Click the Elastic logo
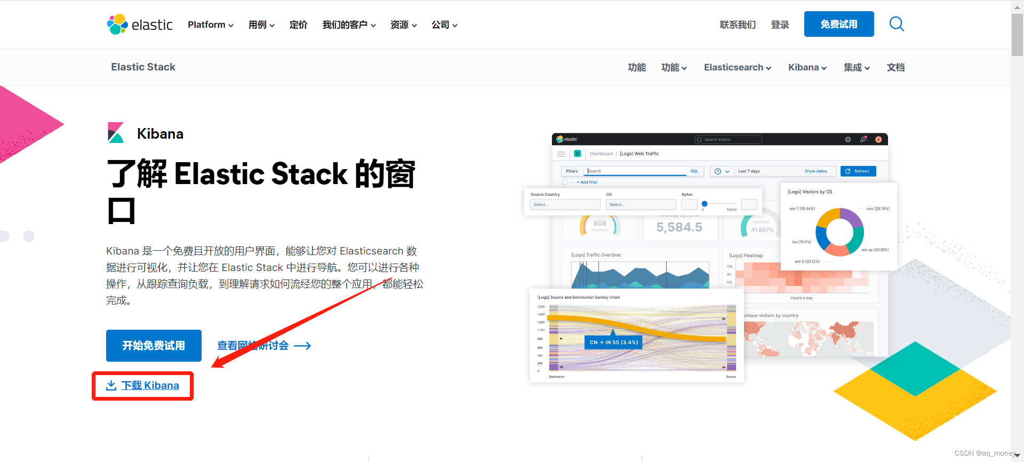 140,25
